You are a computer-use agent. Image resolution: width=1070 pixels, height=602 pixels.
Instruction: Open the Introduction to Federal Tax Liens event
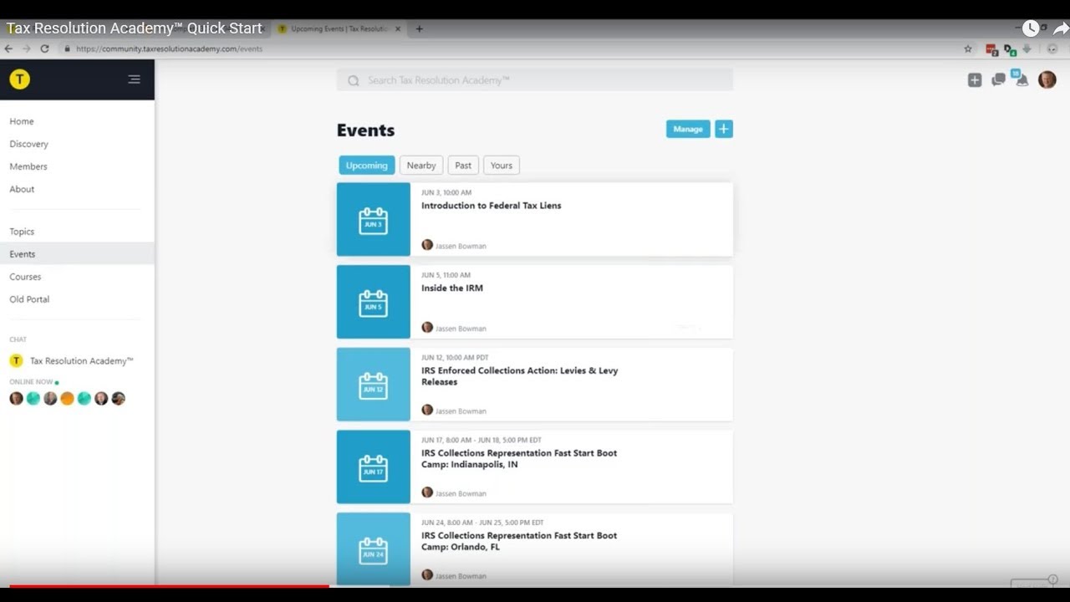click(492, 206)
